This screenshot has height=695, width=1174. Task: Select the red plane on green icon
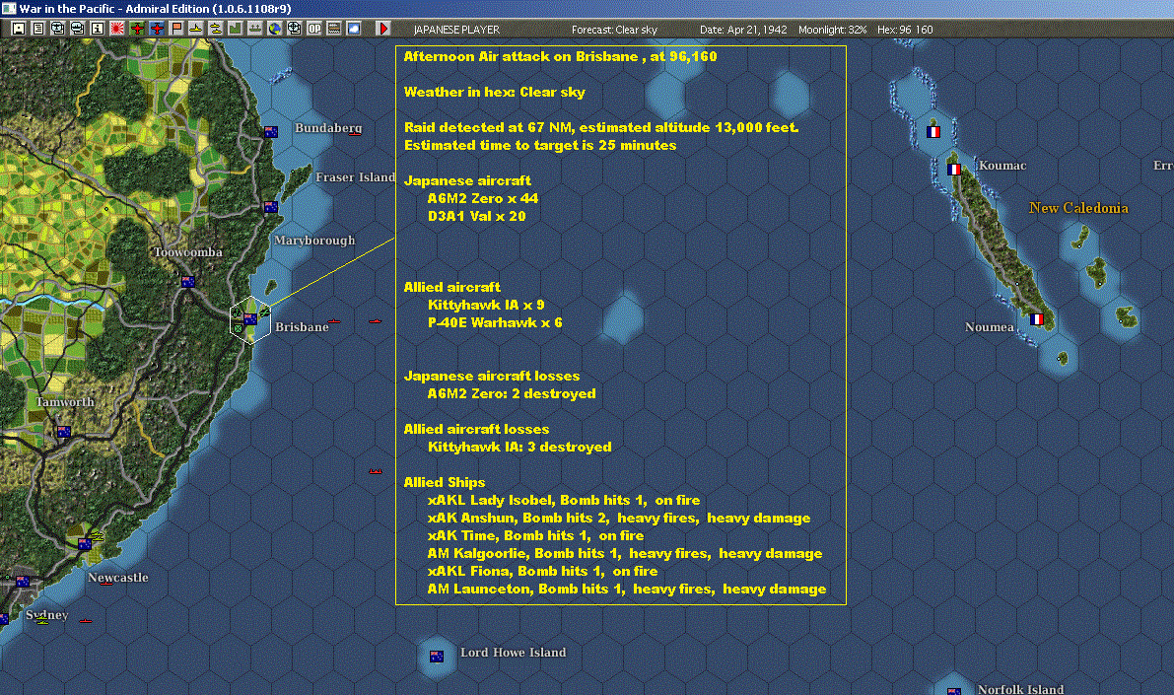click(137, 29)
